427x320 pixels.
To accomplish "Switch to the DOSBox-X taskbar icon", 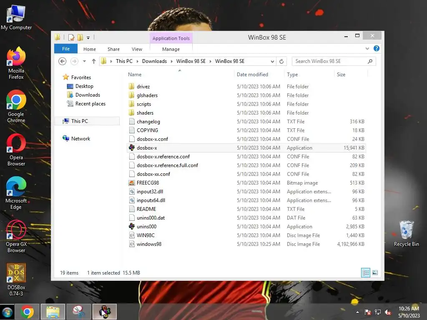I will coord(105,312).
